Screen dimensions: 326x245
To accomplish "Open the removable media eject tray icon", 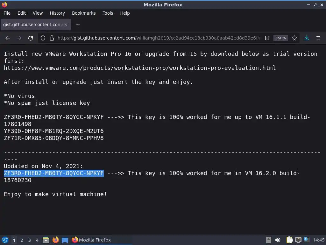I will [x=269, y=240].
